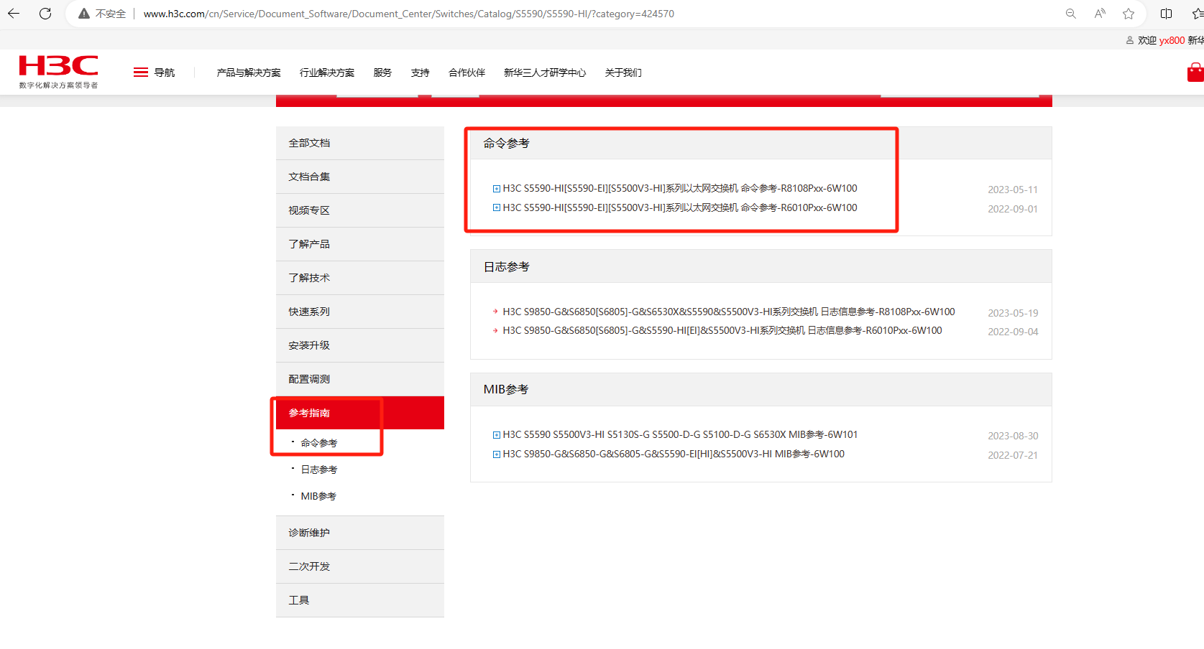Screen dimensions: 1204x649
Task: Expand the R8108Pxx command reference plus icon
Action: pos(496,189)
